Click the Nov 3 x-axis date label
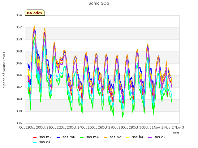The width and height of the screenshot is (198, 148). [x=179, y=127]
